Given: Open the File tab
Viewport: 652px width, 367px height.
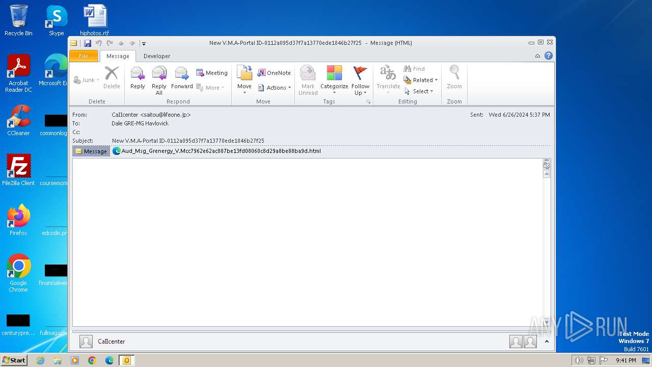Looking at the screenshot, I should [x=84, y=56].
